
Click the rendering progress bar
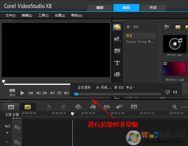point(118,94)
